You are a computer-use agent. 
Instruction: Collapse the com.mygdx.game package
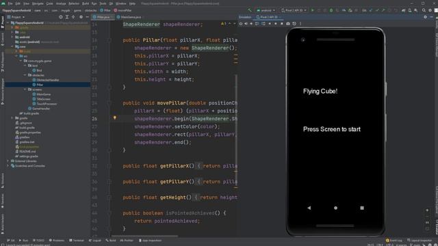tap(21, 61)
